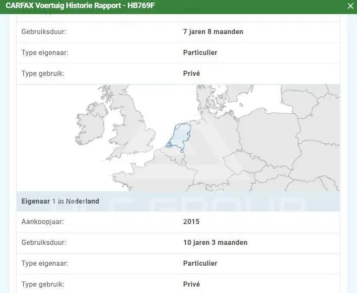This screenshot has height=293, width=357.
Task: Click the Particulier value under Eigenaar 1
Action: click(200, 263)
